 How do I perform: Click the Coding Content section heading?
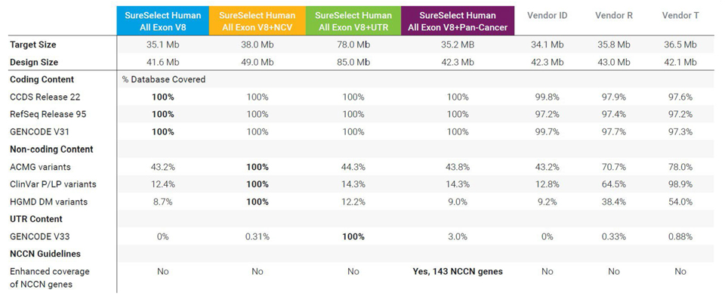(42, 79)
